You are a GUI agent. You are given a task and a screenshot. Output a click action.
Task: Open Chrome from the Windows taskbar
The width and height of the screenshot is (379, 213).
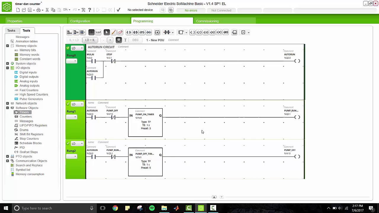[115, 208]
